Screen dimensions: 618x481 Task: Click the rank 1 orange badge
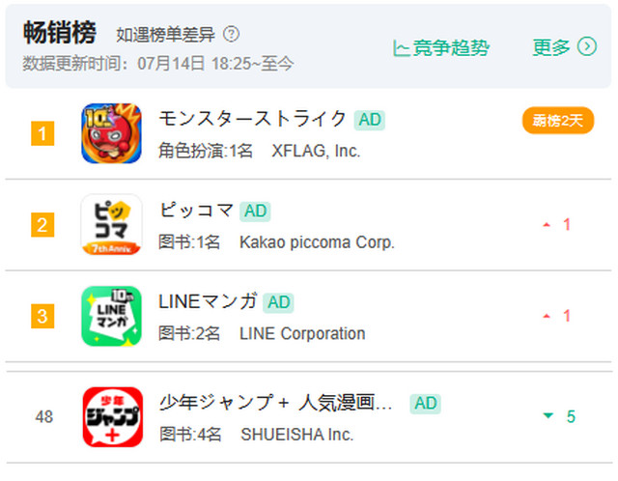[x=42, y=133]
